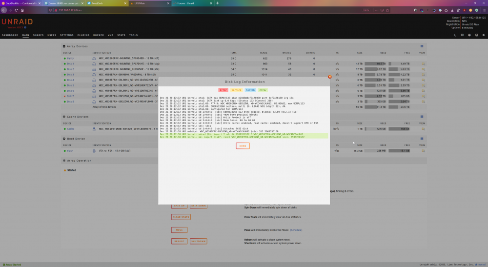Click the CLEAR STATS button

coord(181,217)
